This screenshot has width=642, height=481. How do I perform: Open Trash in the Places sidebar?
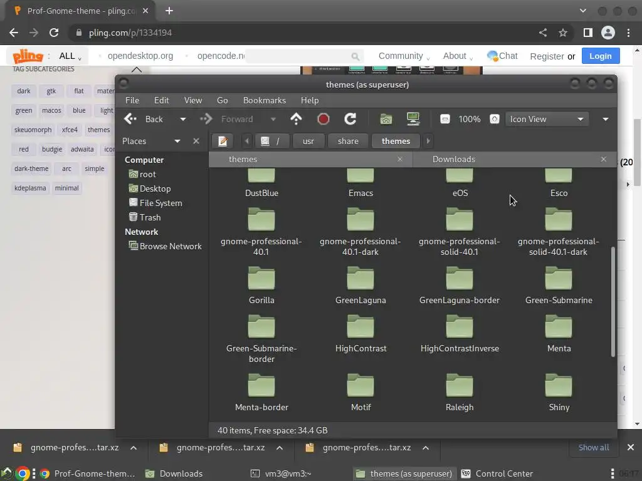point(145,217)
